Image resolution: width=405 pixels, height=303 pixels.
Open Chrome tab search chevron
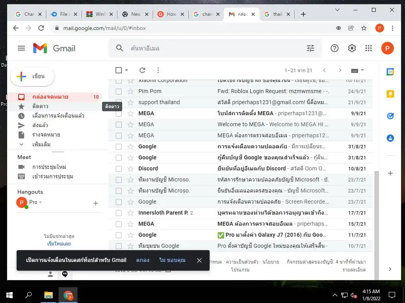[337, 10]
